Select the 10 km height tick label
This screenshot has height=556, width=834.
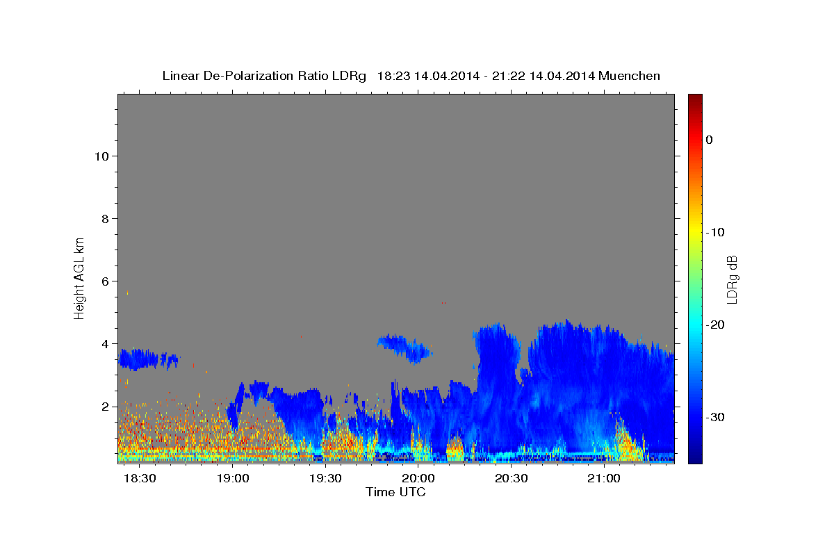pyautogui.click(x=101, y=156)
